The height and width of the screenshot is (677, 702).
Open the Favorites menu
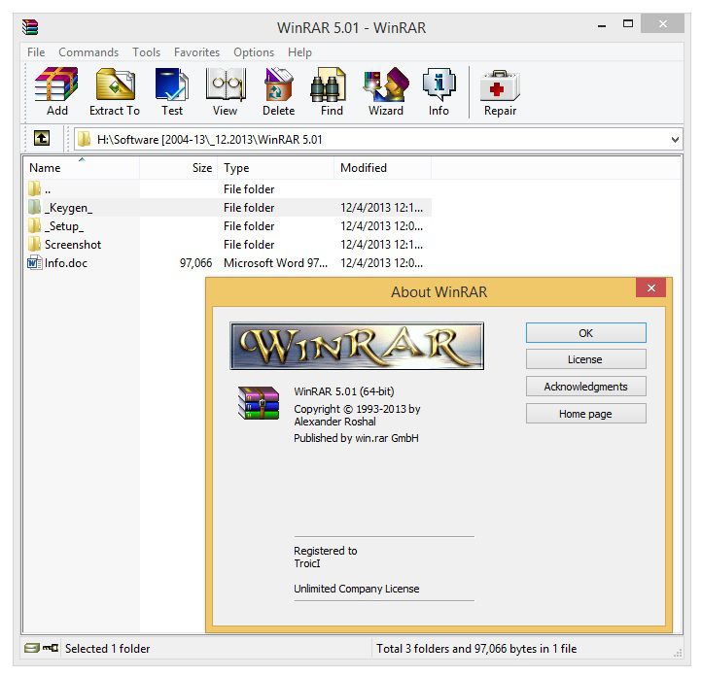click(197, 52)
